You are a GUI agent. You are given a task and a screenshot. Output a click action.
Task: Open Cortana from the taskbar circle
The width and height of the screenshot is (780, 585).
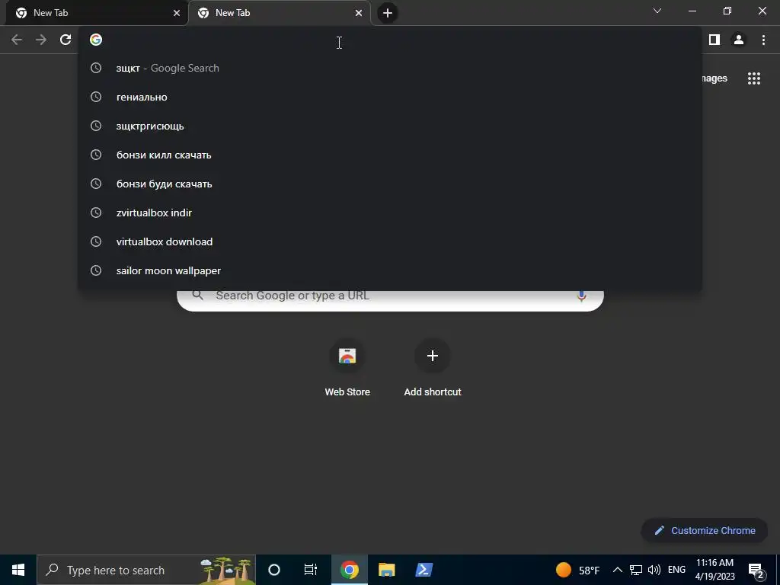pos(274,570)
